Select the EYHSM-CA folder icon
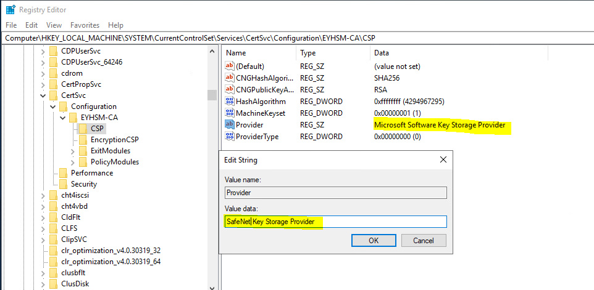This screenshot has width=594, height=290. coord(73,118)
